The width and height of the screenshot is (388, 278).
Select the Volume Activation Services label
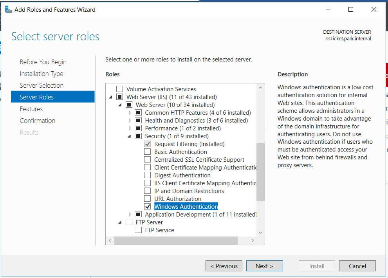(161, 89)
